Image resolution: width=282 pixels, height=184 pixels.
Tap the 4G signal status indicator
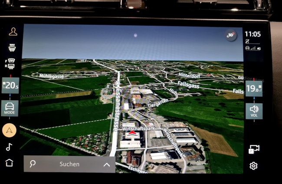258,48
